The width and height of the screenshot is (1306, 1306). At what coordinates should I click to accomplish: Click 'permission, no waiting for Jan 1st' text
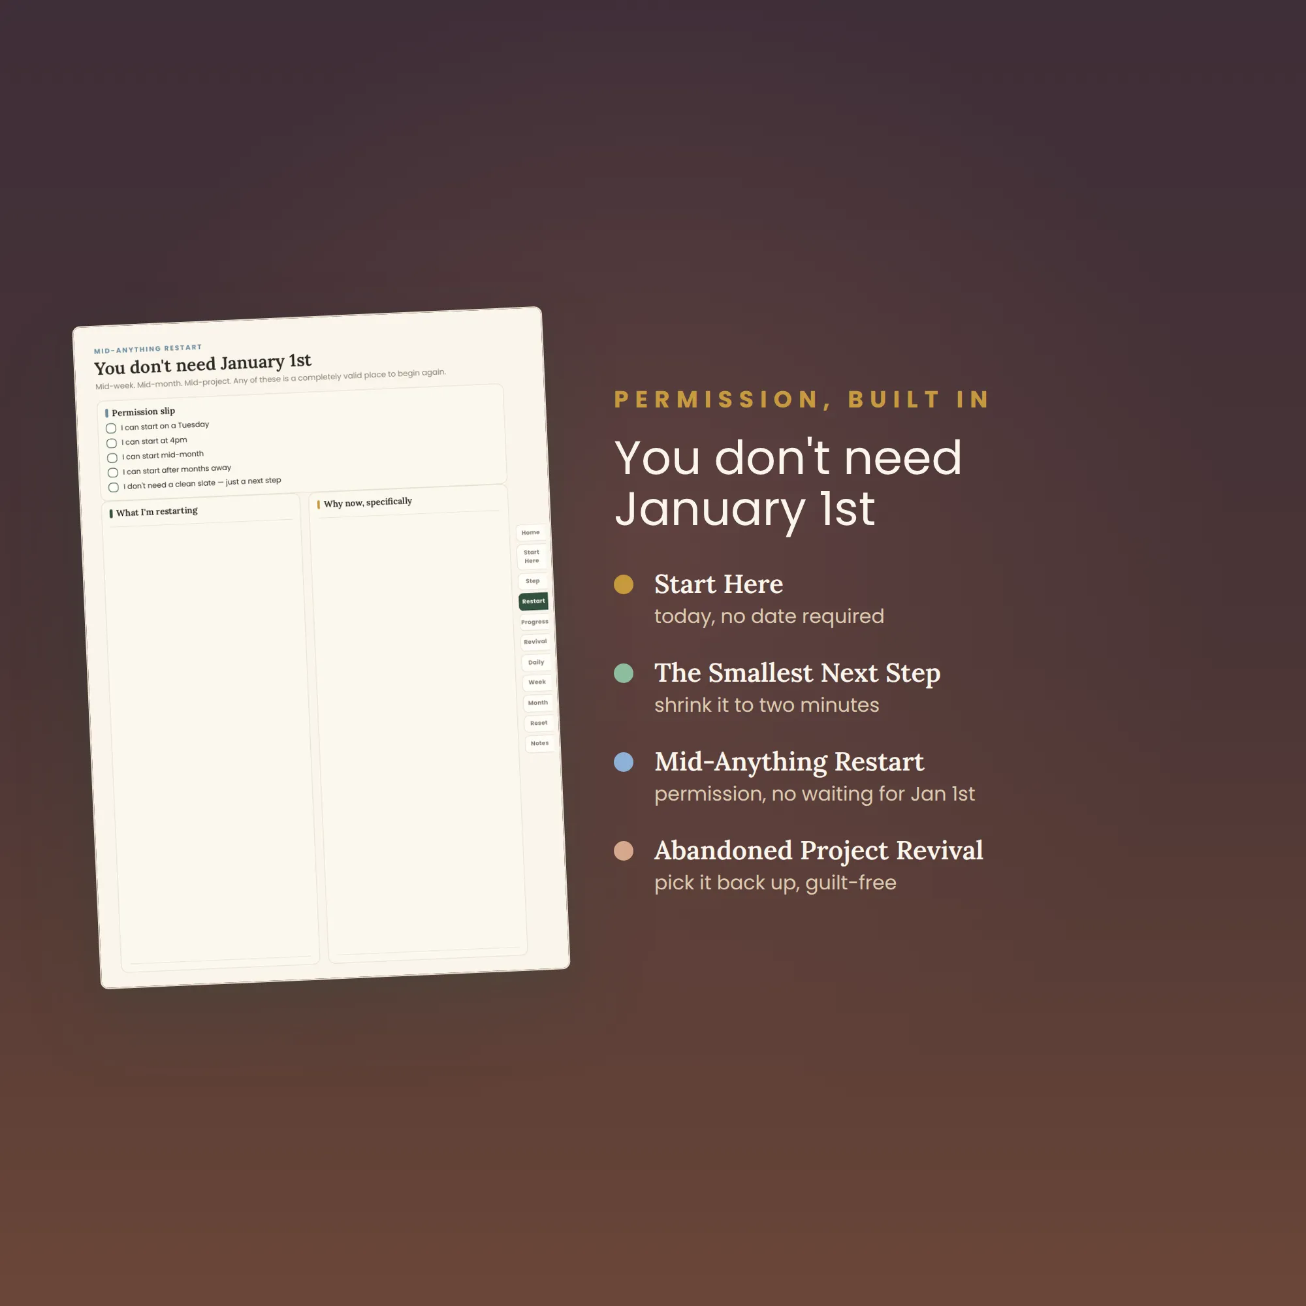[814, 793]
